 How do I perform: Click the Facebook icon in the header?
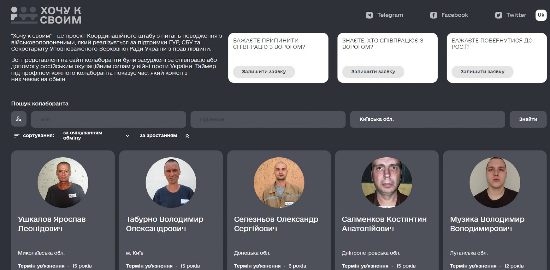[x=433, y=15]
